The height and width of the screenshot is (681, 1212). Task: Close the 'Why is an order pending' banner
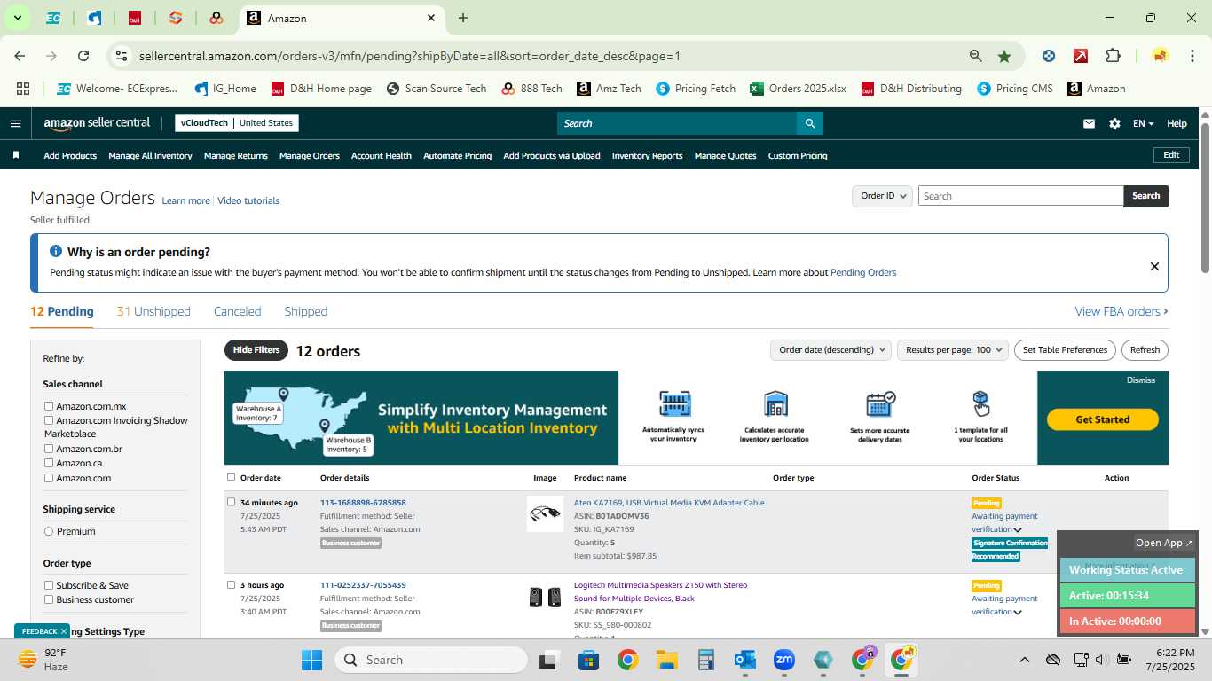1154,266
